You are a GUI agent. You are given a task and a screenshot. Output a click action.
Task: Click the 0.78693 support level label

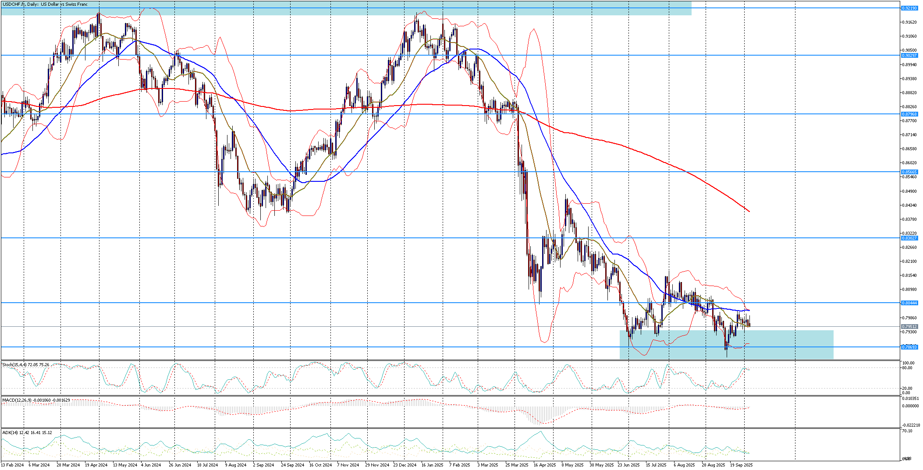(909, 347)
